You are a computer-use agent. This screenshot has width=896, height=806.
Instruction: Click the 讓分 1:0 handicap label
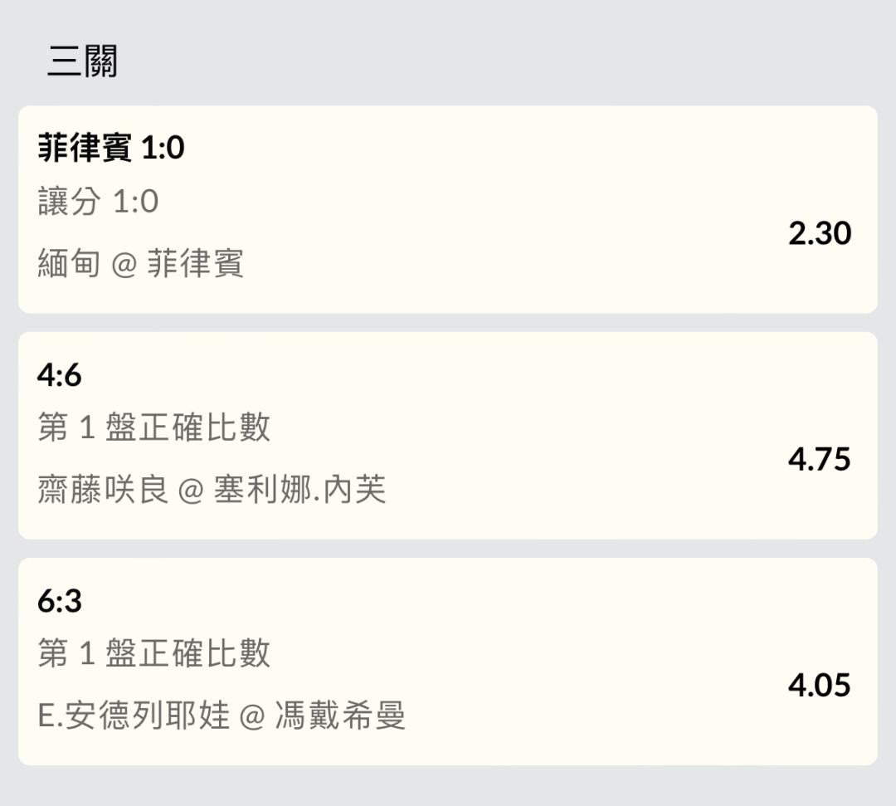click(x=98, y=201)
